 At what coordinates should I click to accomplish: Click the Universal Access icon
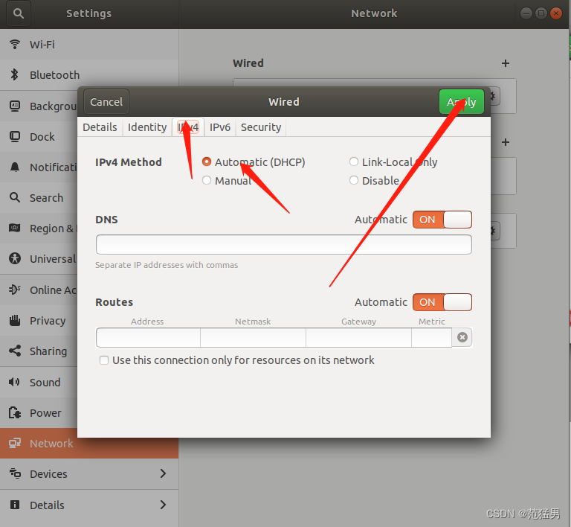[15, 258]
